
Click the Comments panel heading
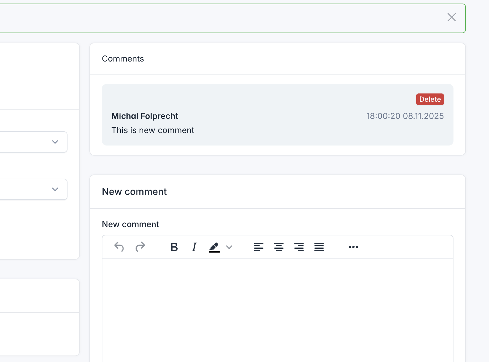tap(123, 59)
